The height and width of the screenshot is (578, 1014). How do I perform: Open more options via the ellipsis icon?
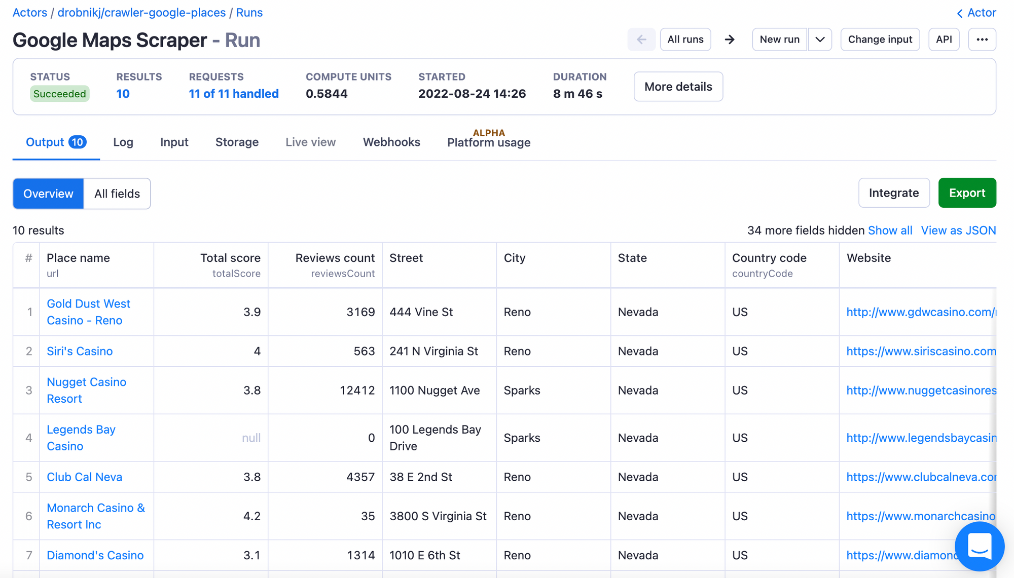coord(982,39)
